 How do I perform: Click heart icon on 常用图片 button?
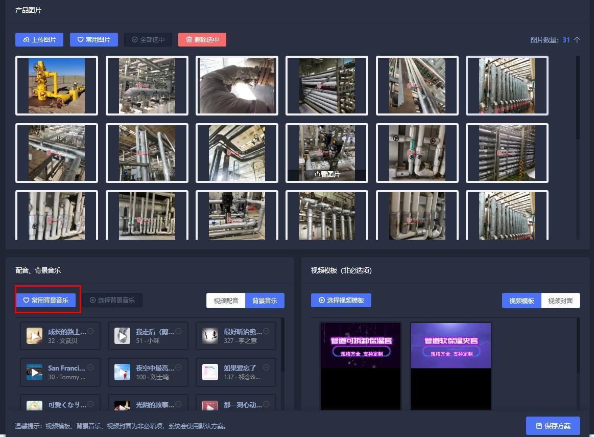click(x=80, y=39)
